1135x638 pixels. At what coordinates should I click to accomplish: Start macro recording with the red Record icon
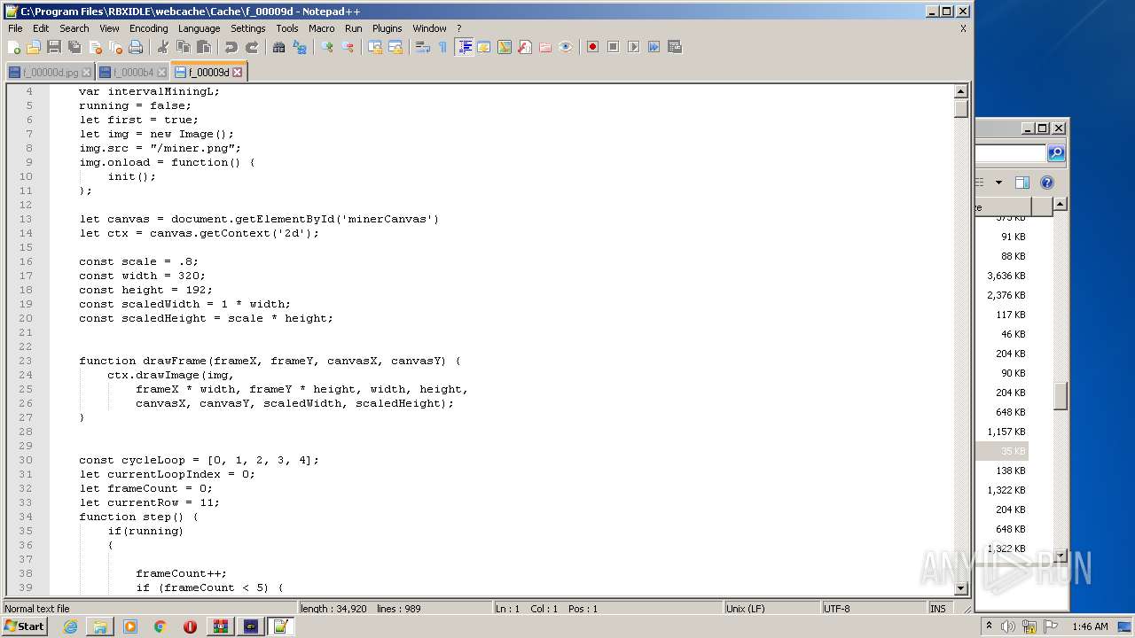pyautogui.click(x=592, y=47)
